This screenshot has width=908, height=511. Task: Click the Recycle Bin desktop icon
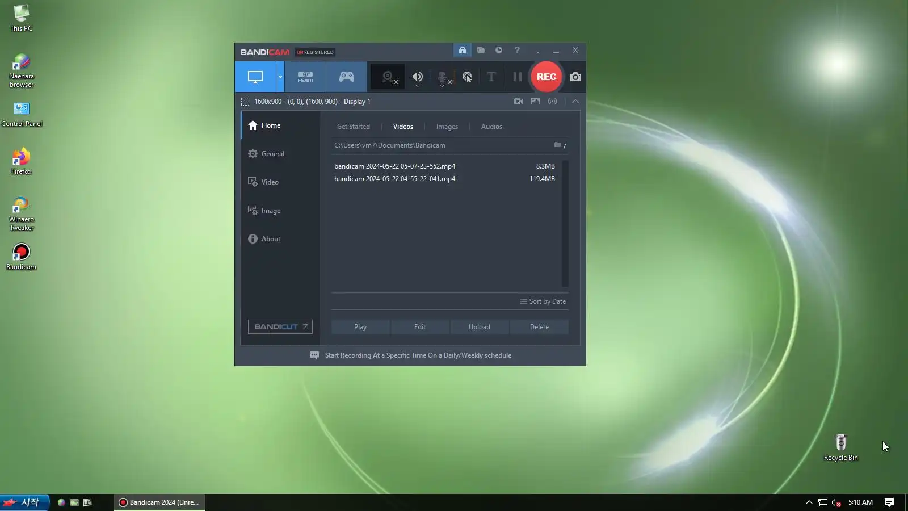click(x=841, y=447)
